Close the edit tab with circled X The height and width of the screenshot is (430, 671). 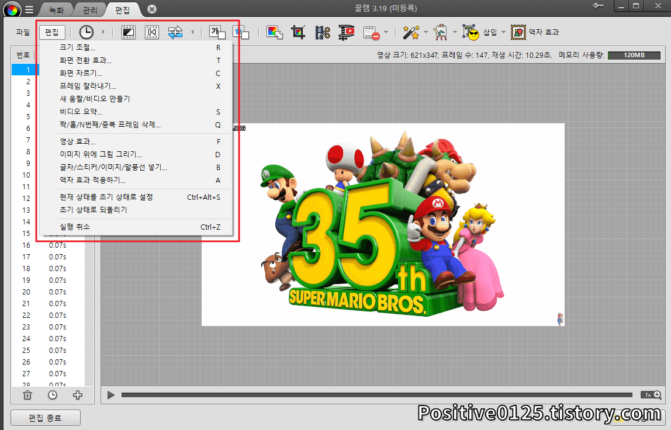point(152,9)
